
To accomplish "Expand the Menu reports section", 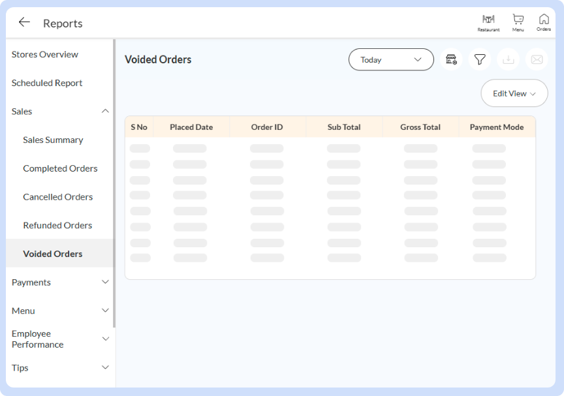I will point(105,311).
